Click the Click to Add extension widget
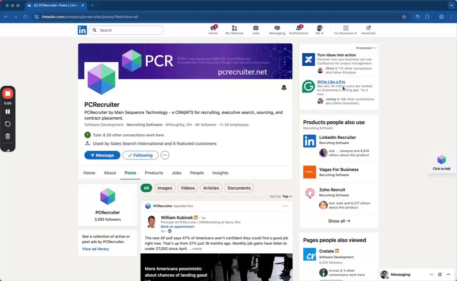 [x=441, y=162]
